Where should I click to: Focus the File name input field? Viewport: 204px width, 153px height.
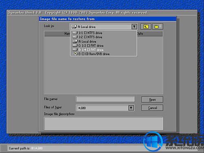105,99
